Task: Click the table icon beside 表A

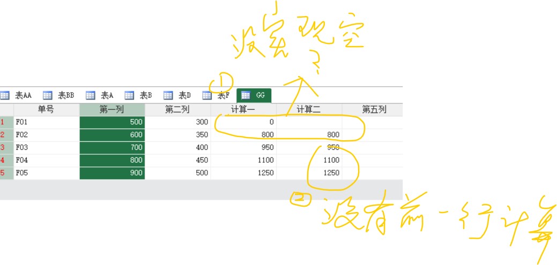Action: coord(90,95)
